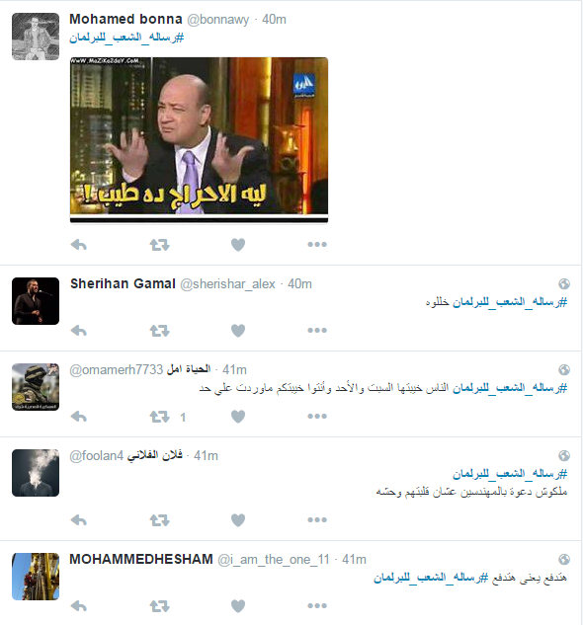Open the hashtag in Mohamed bonna's tweet
This screenshot has height=625, width=583.
point(126,38)
